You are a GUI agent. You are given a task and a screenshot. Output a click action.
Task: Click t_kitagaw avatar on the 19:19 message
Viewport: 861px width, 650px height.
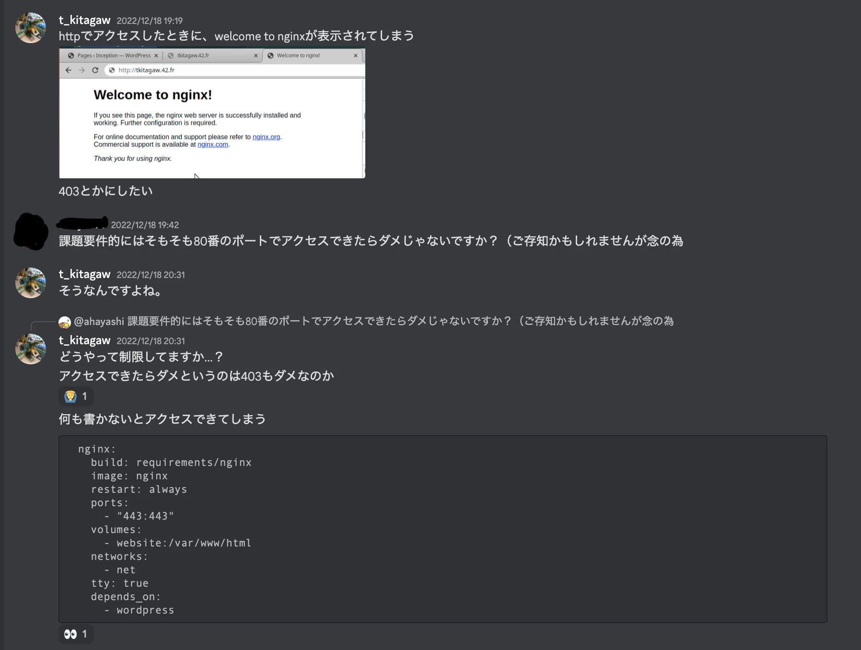coord(31,28)
